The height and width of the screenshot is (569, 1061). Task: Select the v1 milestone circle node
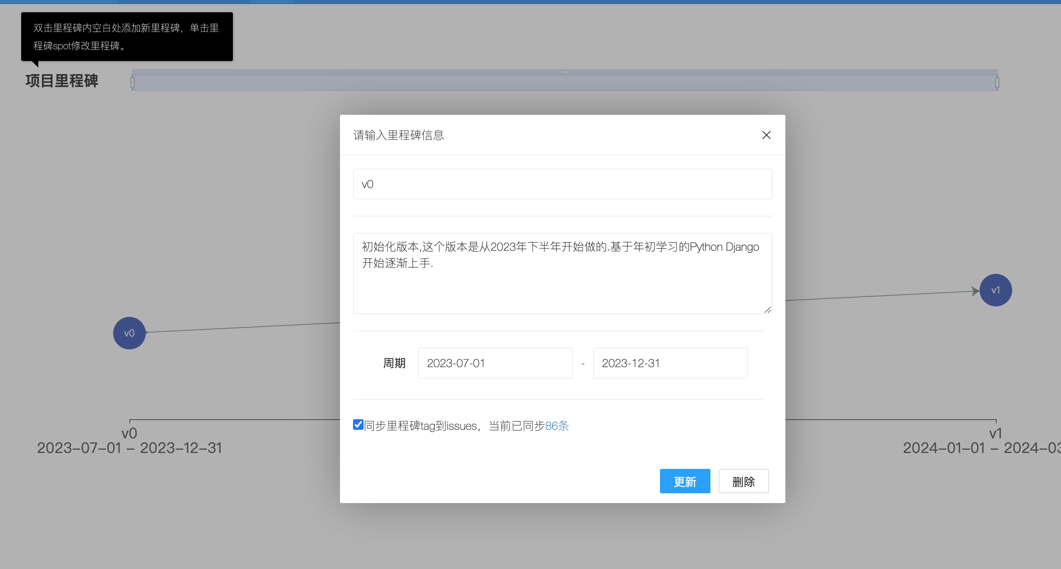[995, 290]
